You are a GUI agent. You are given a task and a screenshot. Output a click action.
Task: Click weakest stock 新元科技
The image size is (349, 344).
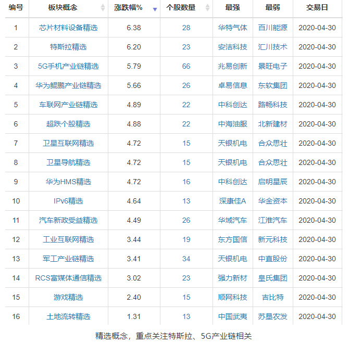(272, 239)
